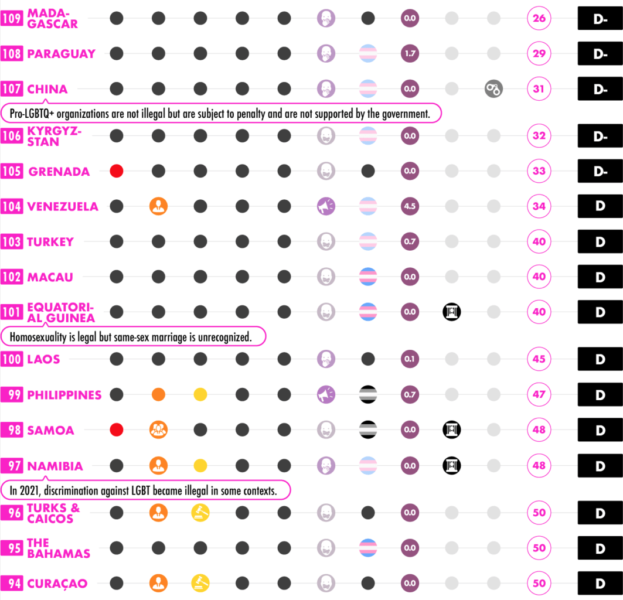623x600 pixels.
Task: Click Namibia's jail bars icon
Action: (x=452, y=466)
